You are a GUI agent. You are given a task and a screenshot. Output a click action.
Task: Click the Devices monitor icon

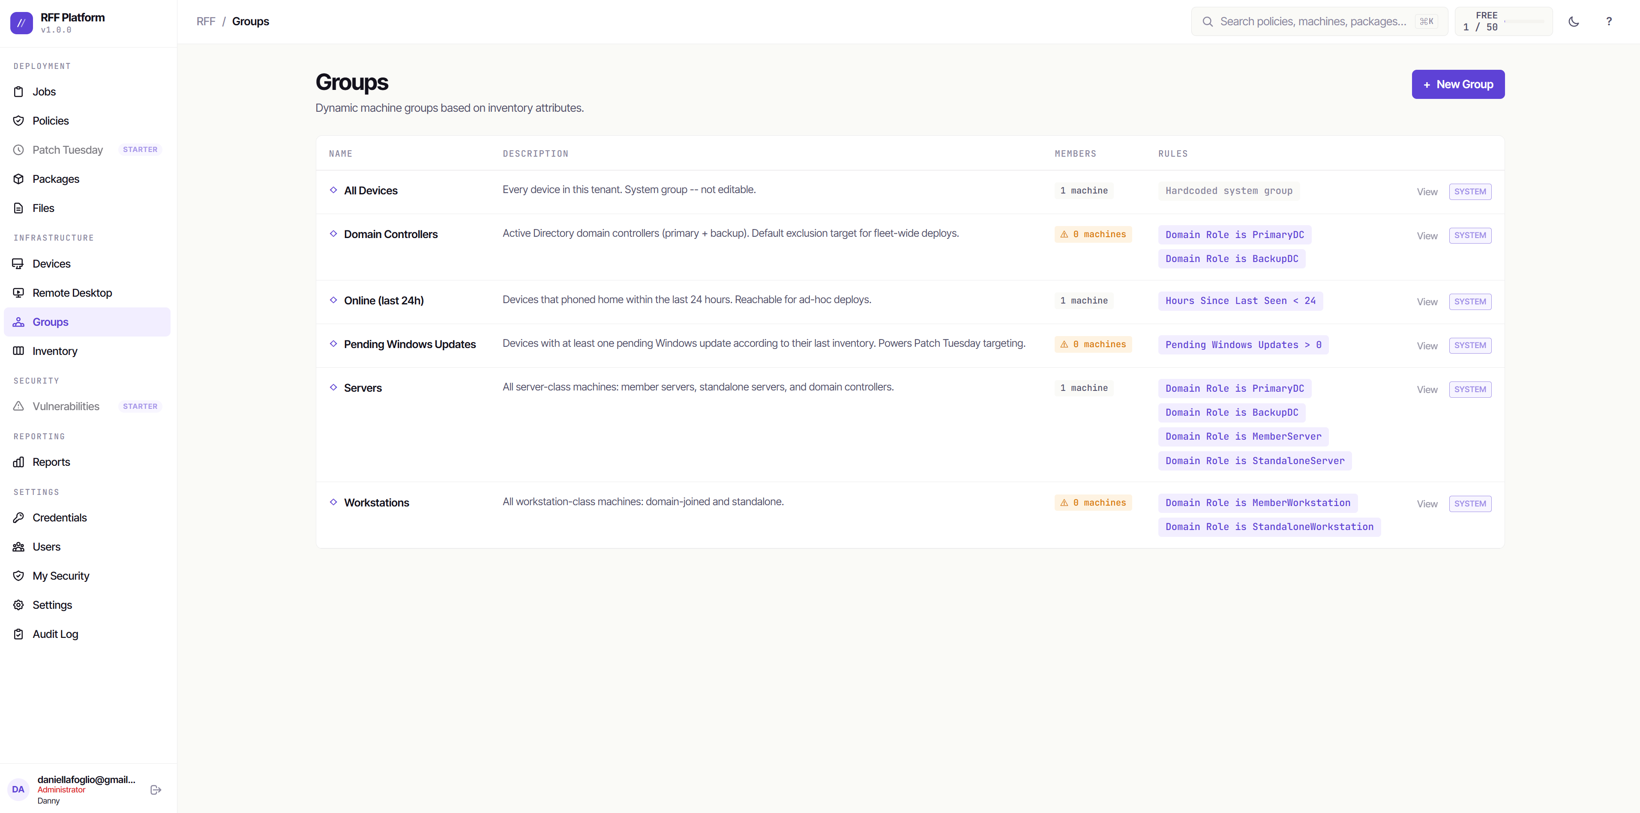tap(18, 263)
